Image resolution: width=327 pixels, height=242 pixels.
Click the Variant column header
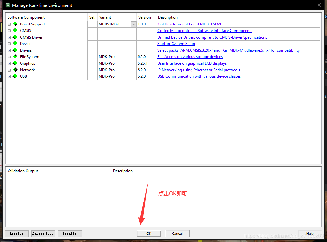click(x=105, y=17)
